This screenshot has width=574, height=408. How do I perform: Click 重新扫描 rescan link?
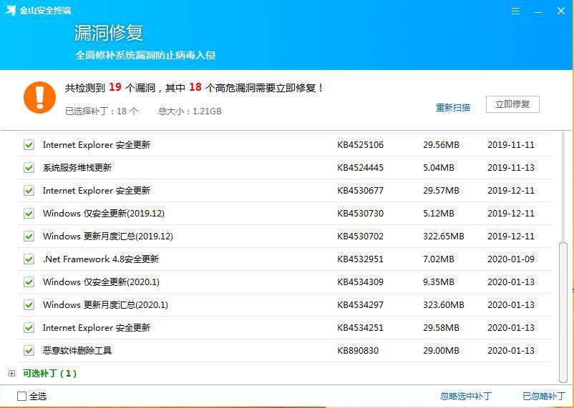click(x=453, y=107)
